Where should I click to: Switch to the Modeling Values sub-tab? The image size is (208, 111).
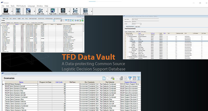[x=132, y=32]
